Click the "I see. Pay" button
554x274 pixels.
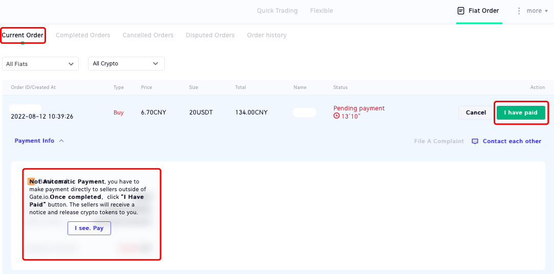[x=89, y=228]
